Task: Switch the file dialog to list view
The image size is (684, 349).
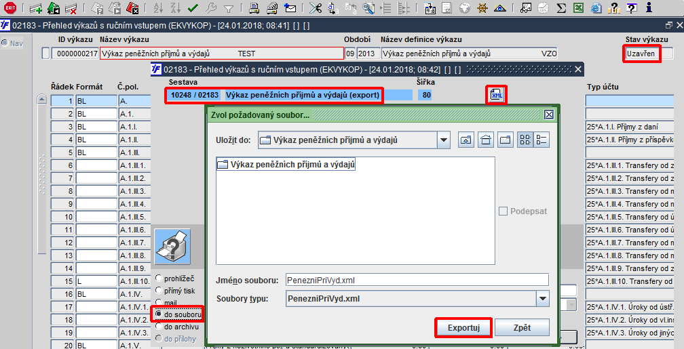Action: click(525, 140)
